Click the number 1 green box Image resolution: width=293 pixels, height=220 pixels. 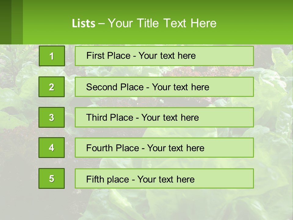(52, 56)
